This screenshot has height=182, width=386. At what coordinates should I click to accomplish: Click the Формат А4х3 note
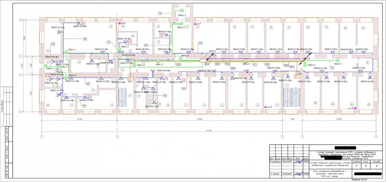[359, 180]
